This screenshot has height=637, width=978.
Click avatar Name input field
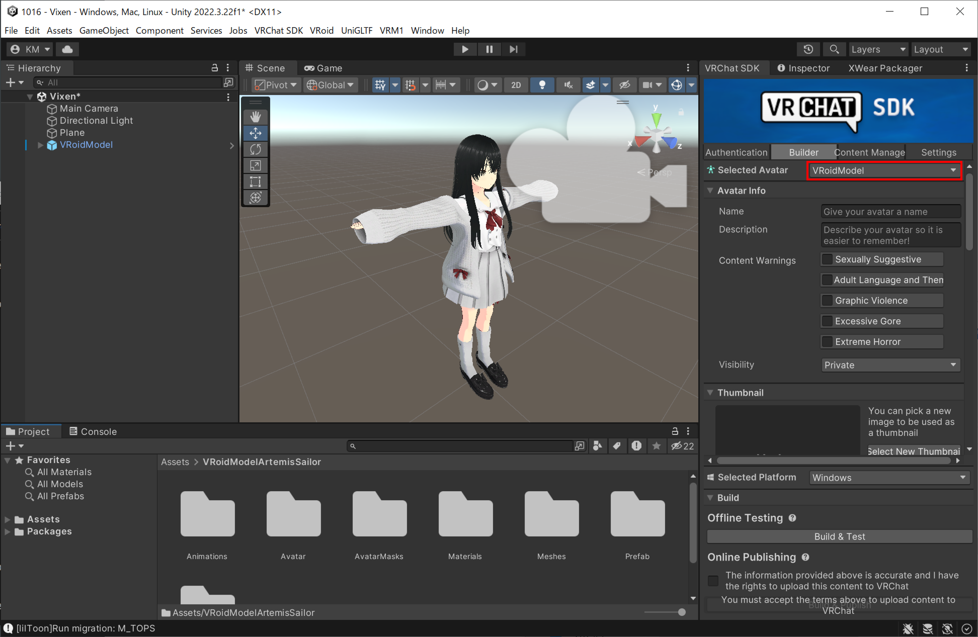coord(891,211)
